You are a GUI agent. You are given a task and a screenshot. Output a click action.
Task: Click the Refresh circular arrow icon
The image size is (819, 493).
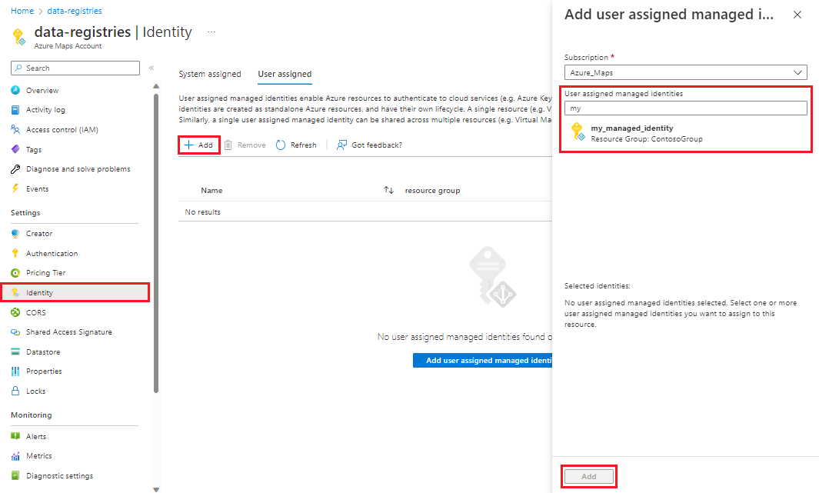pyautogui.click(x=281, y=145)
